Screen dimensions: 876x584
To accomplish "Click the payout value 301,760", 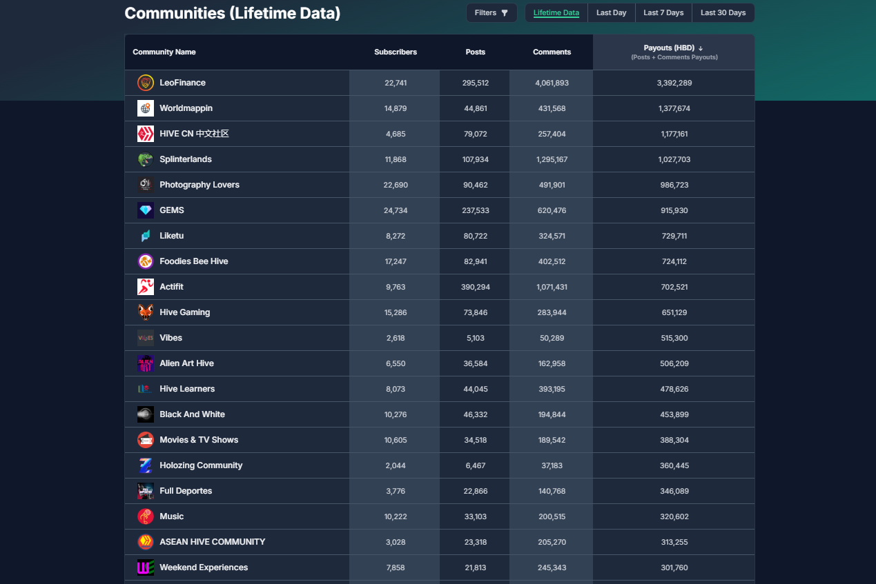I will [674, 567].
